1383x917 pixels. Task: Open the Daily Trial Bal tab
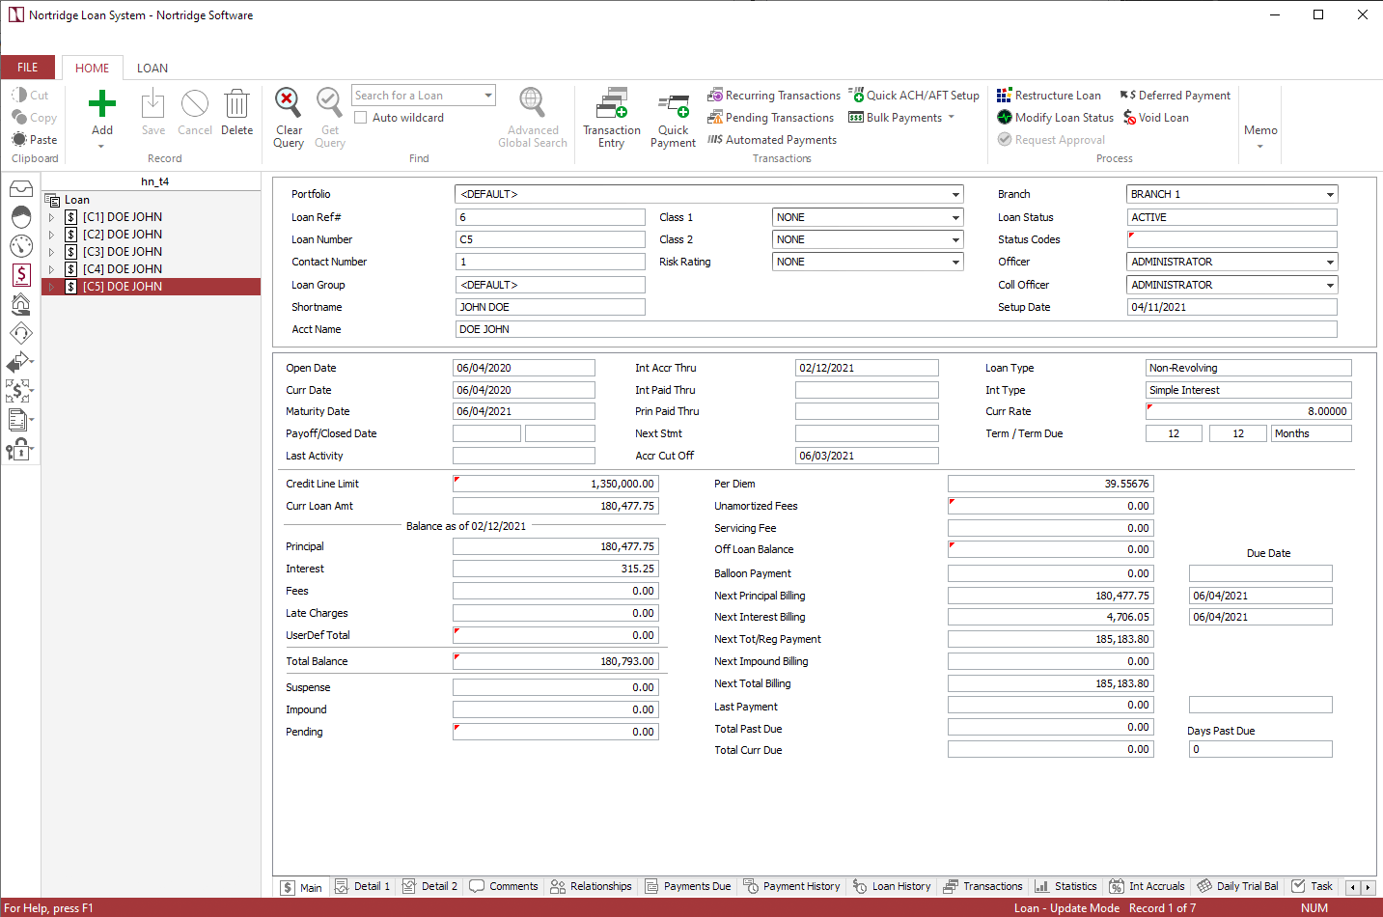tap(1238, 886)
